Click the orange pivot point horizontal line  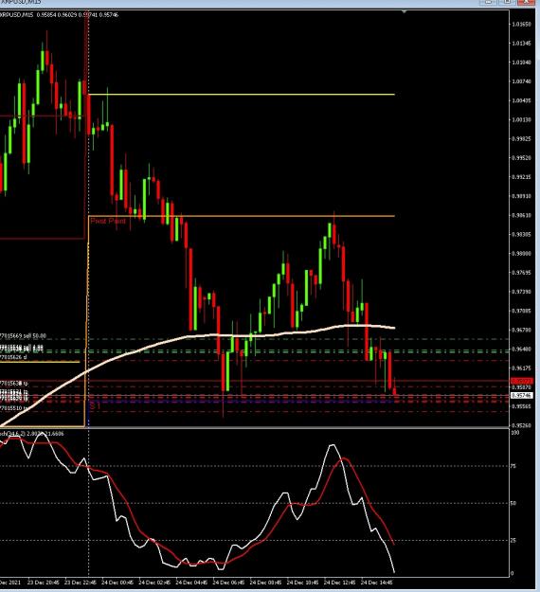pos(242,216)
